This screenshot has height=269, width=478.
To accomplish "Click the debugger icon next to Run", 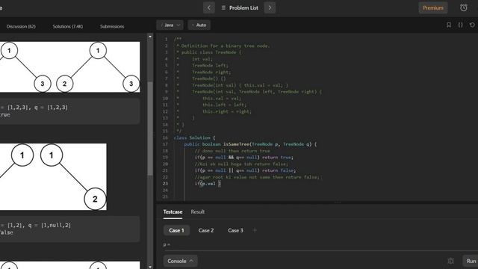I will pyautogui.click(x=451, y=261).
